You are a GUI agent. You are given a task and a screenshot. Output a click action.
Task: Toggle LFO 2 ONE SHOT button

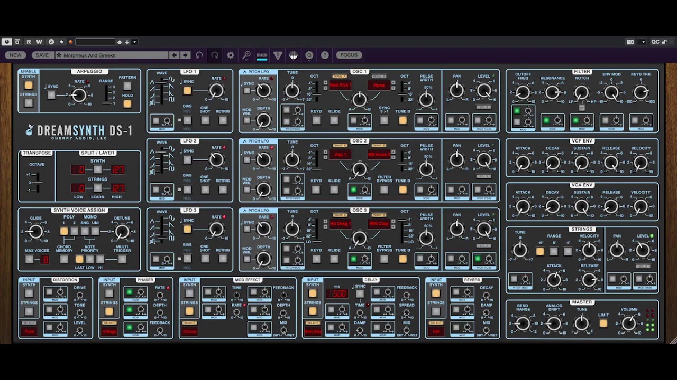(x=205, y=189)
